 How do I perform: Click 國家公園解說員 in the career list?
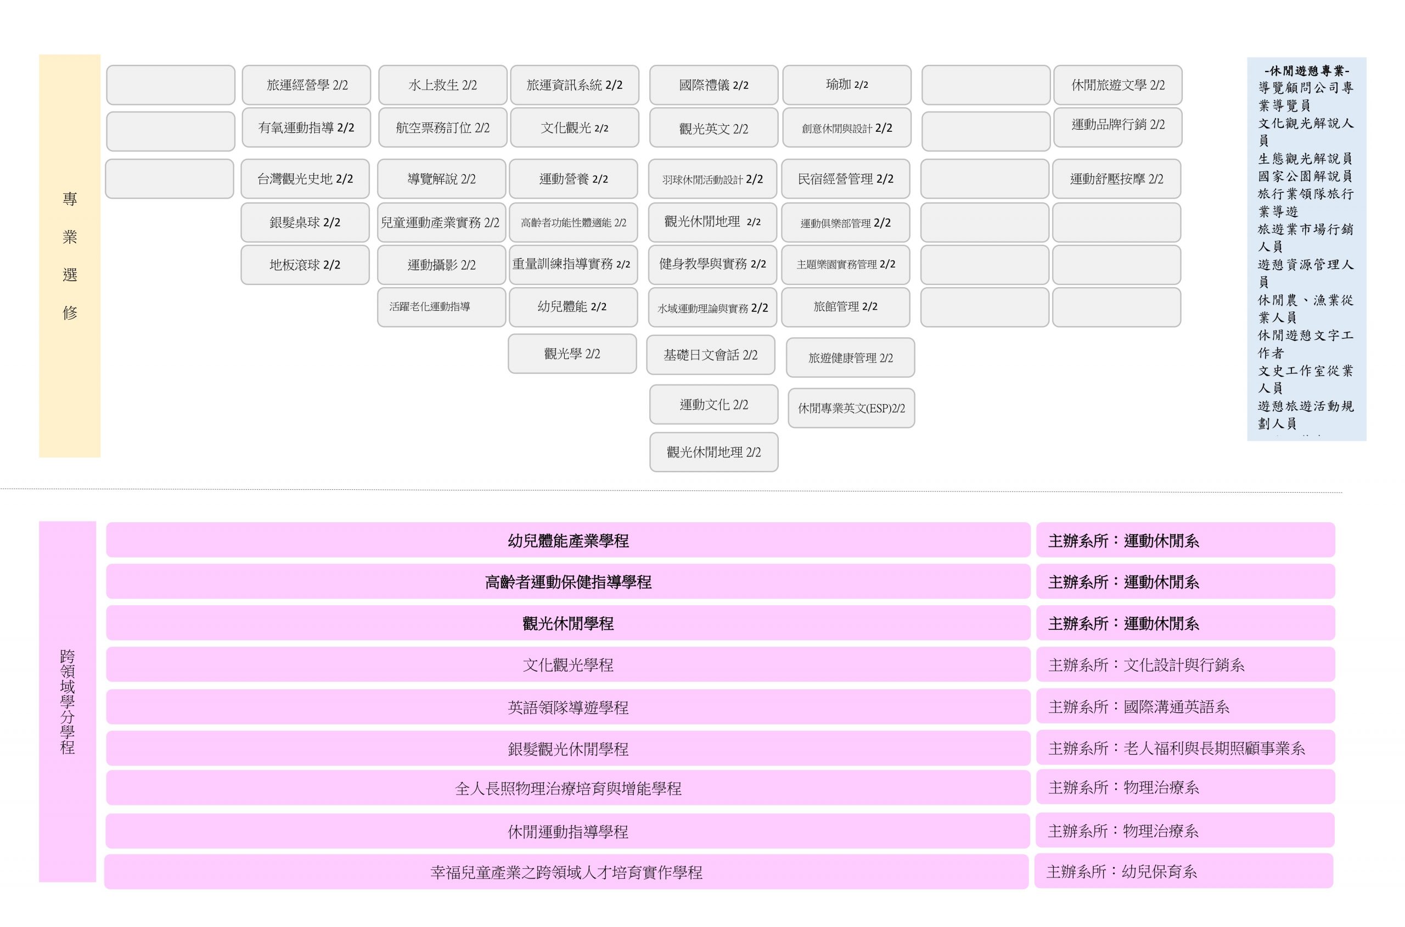click(x=1305, y=176)
